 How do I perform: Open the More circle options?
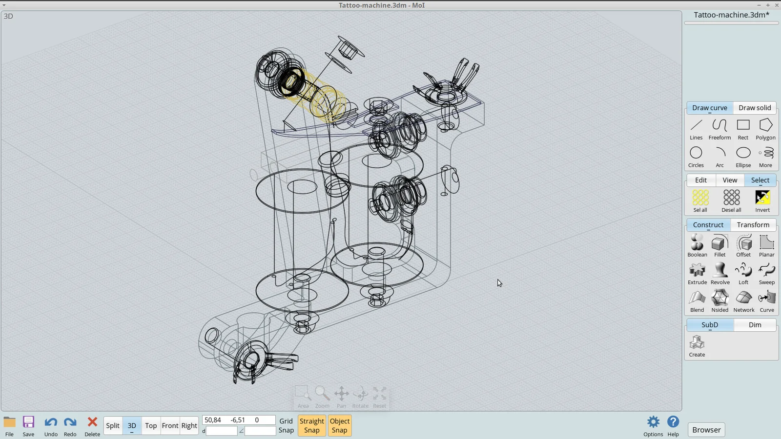[765, 156]
